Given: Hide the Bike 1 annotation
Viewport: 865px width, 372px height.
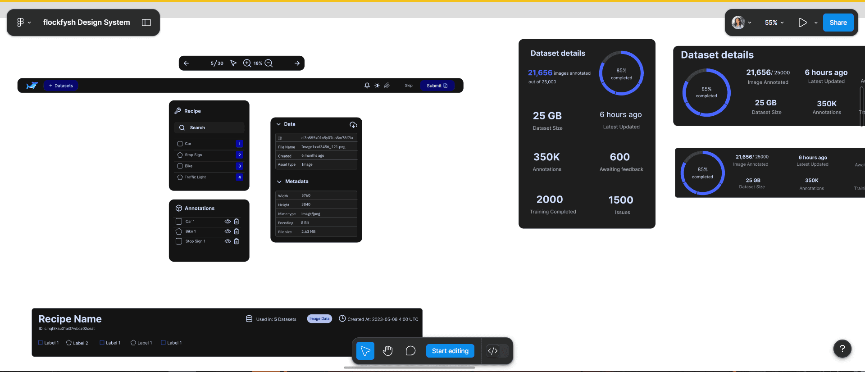Looking at the screenshot, I should (x=228, y=231).
